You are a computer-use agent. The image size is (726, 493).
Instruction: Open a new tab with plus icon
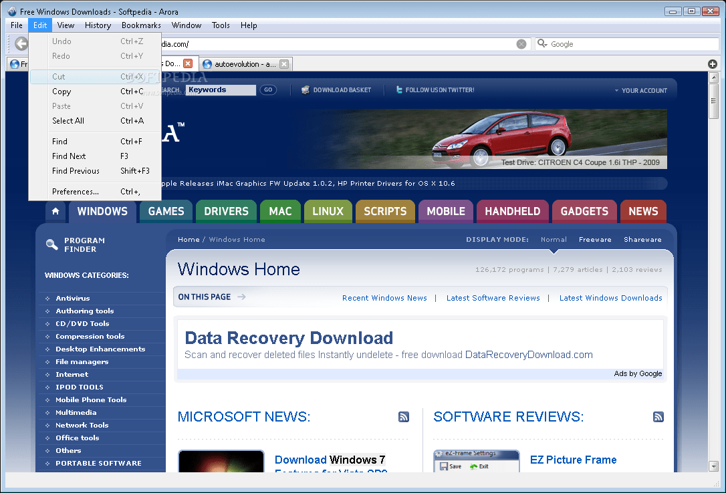click(x=713, y=64)
